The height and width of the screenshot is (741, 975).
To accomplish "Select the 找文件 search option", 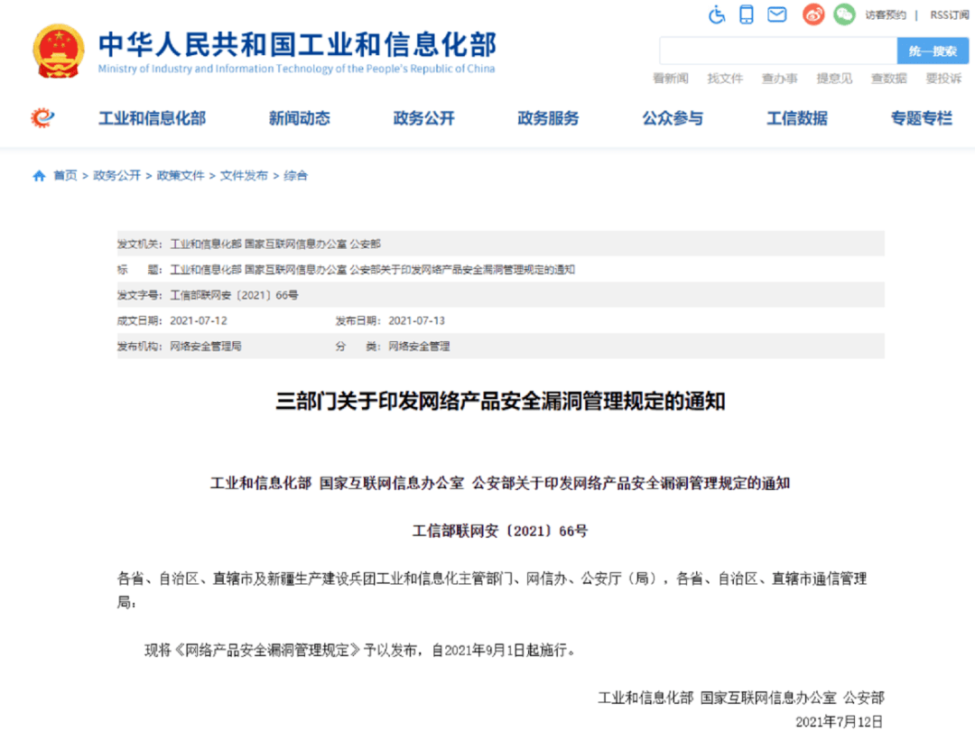I will point(725,79).
